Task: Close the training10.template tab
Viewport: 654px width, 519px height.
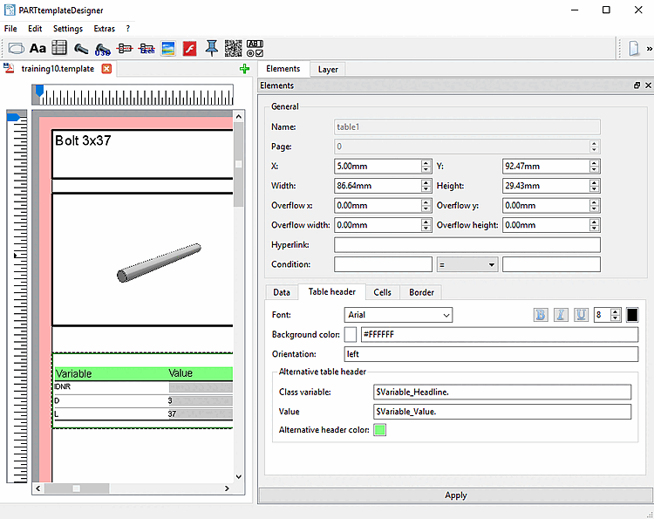Action: point(106,69)
